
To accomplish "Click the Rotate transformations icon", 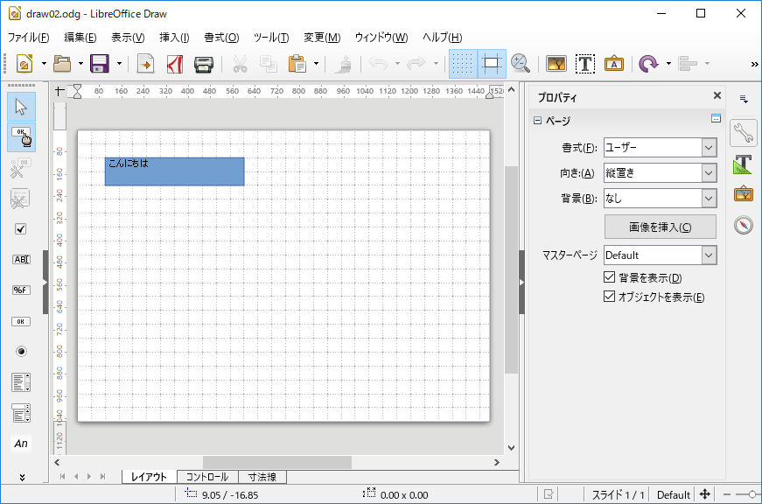I will click(x=648, y=64).
